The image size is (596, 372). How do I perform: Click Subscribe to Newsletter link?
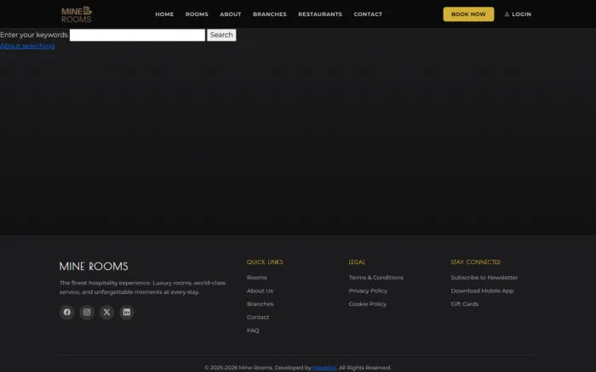(484, 278)
